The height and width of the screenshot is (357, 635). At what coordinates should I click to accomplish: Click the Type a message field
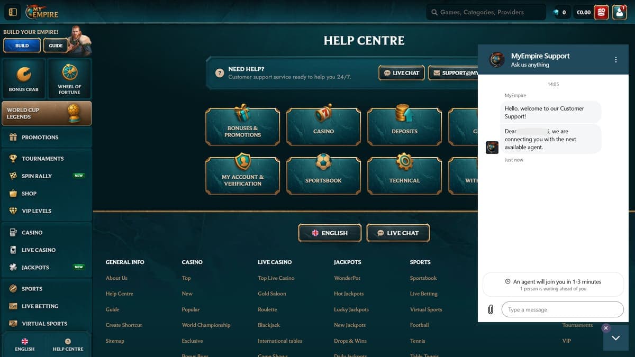pyautogui.click(x=563, y=309)
